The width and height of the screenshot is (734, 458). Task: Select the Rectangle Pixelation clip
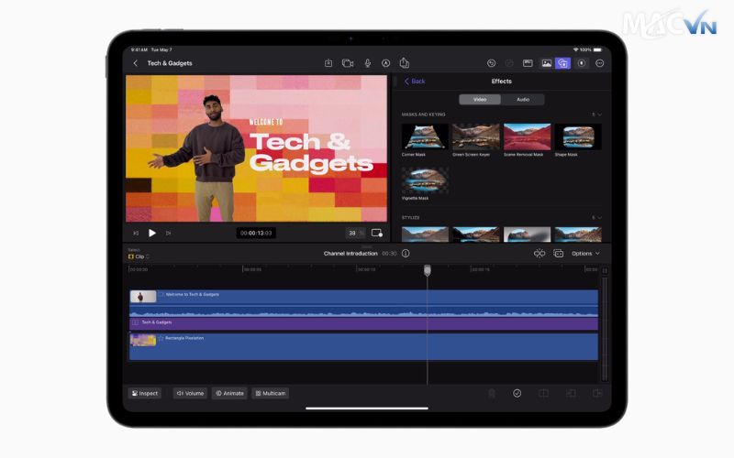coord(363,346)
